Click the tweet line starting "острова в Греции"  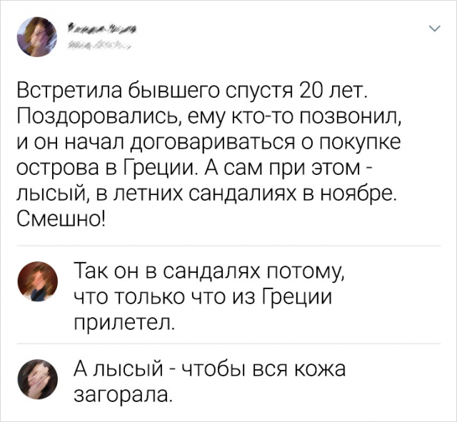(201, 168)
